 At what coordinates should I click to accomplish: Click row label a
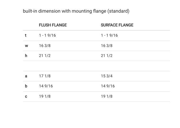click(26, 76)
